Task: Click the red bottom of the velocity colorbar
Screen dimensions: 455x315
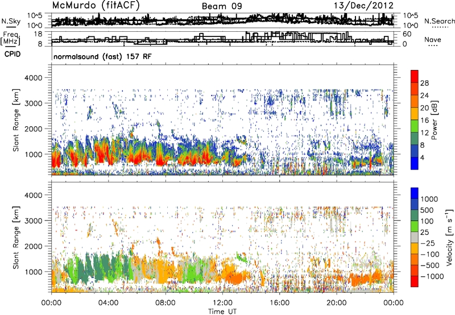Action: [415, 281]
